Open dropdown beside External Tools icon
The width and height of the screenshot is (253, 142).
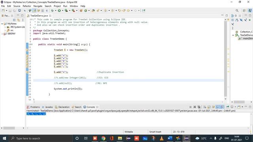coord(77,11)
